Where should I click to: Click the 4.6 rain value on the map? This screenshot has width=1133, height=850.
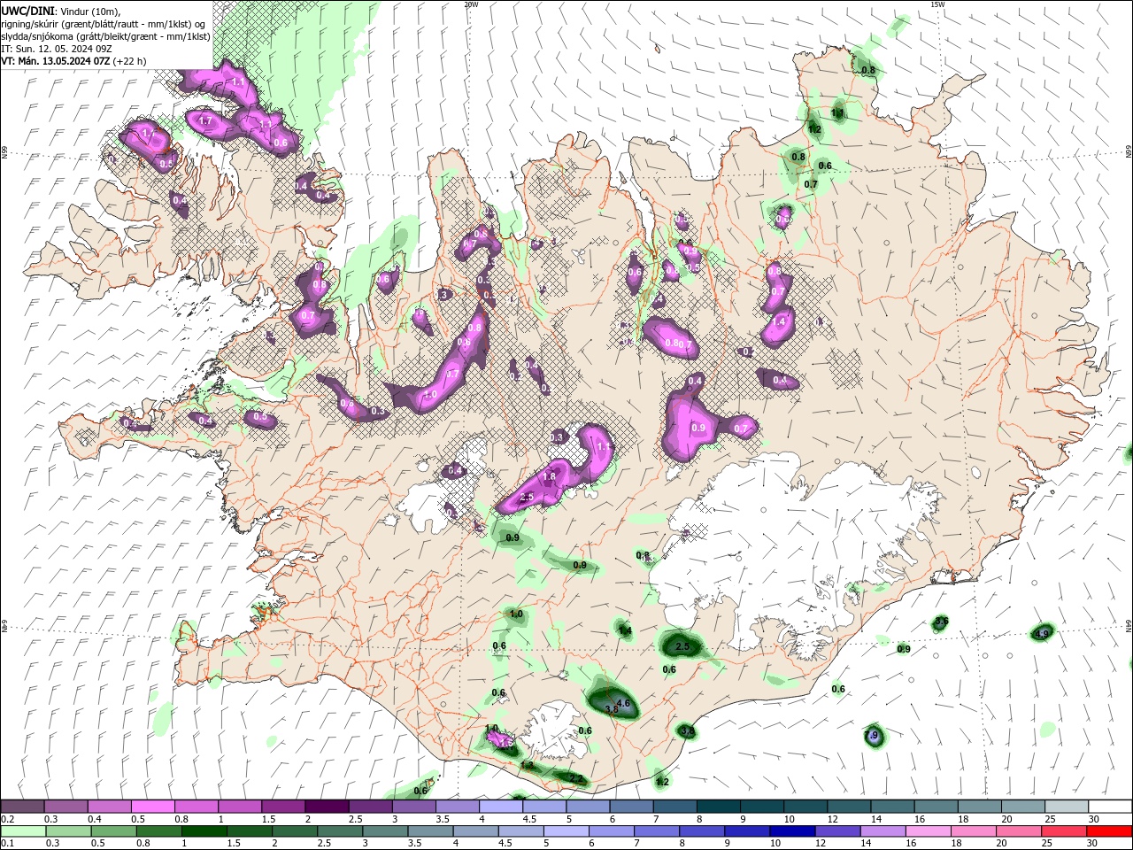tap(623, 703)
